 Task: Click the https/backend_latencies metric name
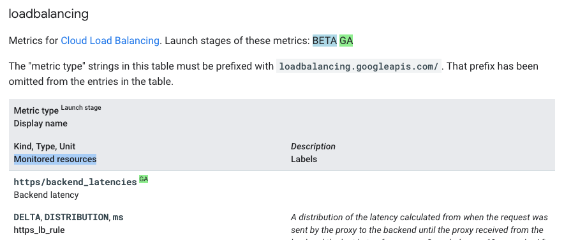point(75,182)
